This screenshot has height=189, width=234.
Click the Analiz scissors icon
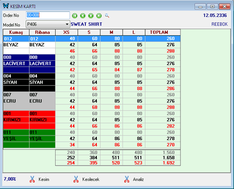tap(127, 179)
